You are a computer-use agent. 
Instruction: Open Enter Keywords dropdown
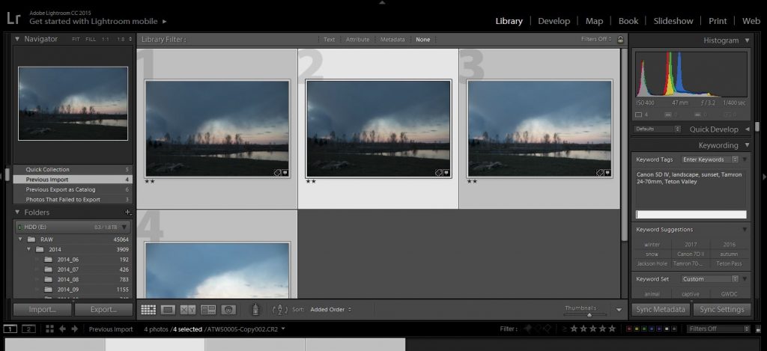(710, 159)
